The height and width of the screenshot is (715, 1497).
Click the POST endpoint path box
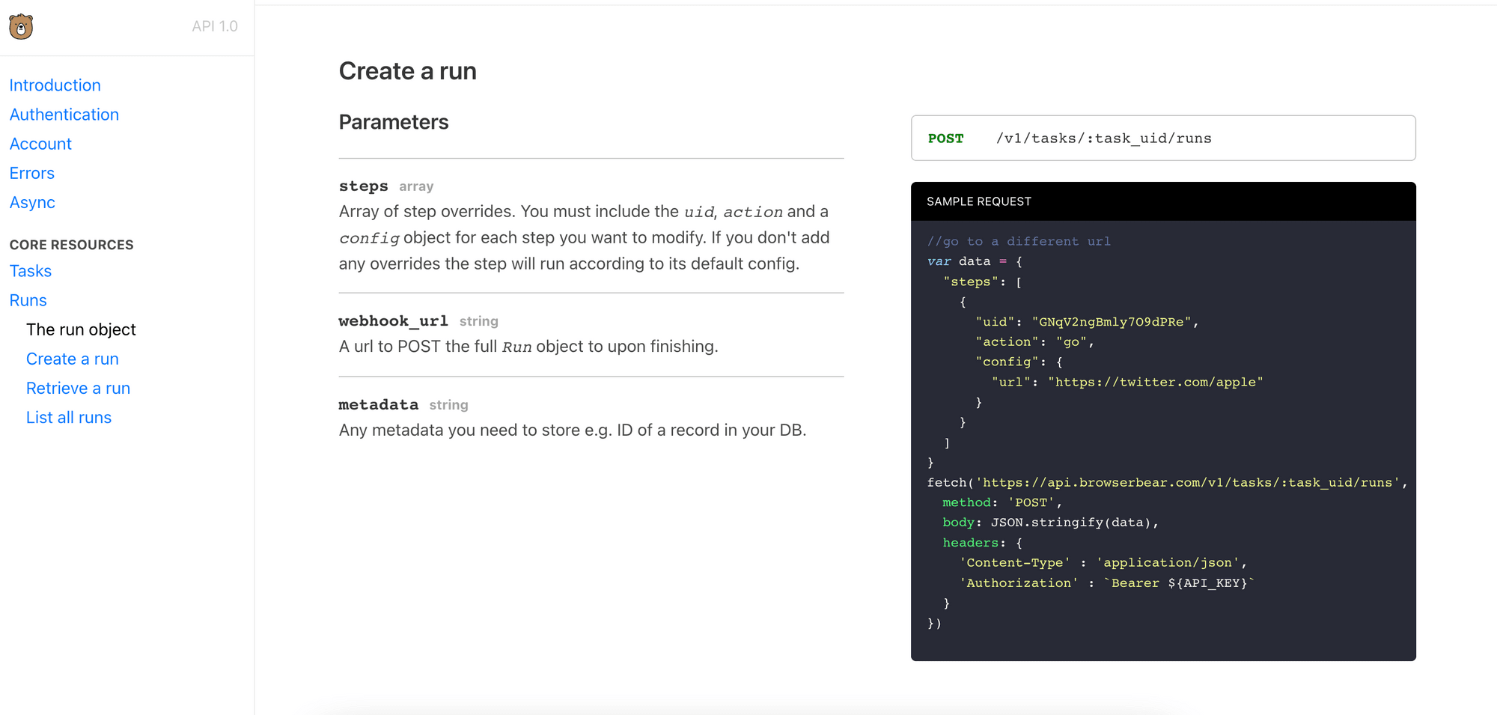point(1162,139)
